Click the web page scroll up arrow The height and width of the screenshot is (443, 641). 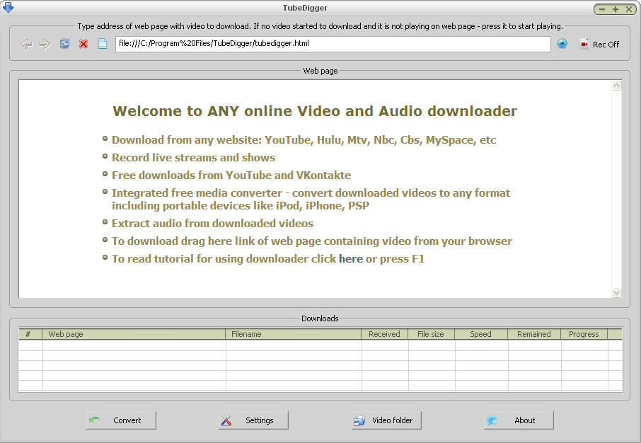pos(616,86)
